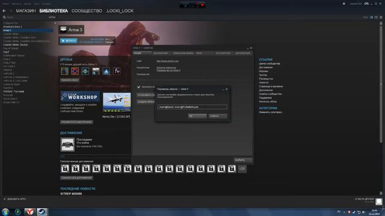This screenshot has width=385, height=216.
Task: Open Big Picture controller icon
Action: (x=366, y=4)
